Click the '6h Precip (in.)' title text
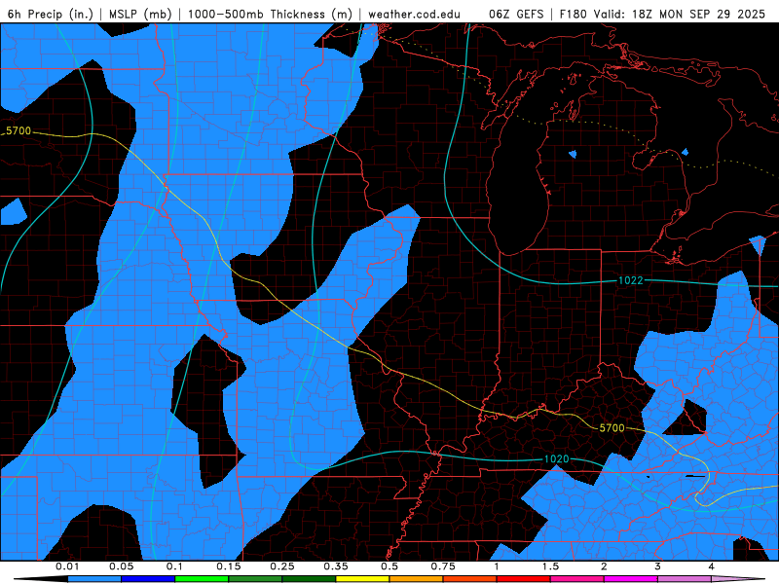This screenshot has height=584, width=779. [x=51, y=14]
